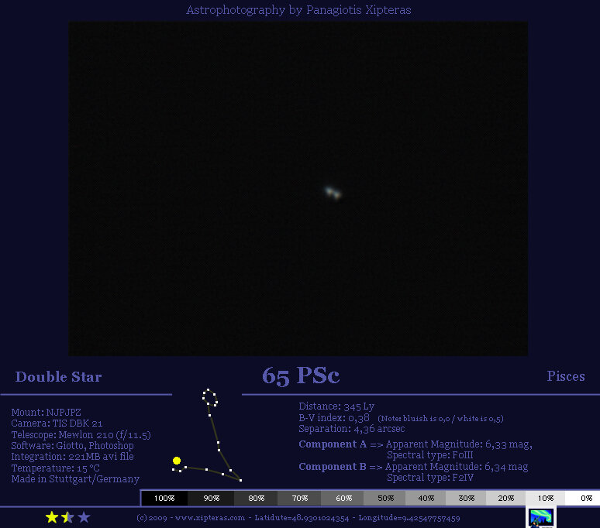The height and width of the screenshot is (528, 600).
Task: Click the Component A label
Action: (x=333, y=444)
